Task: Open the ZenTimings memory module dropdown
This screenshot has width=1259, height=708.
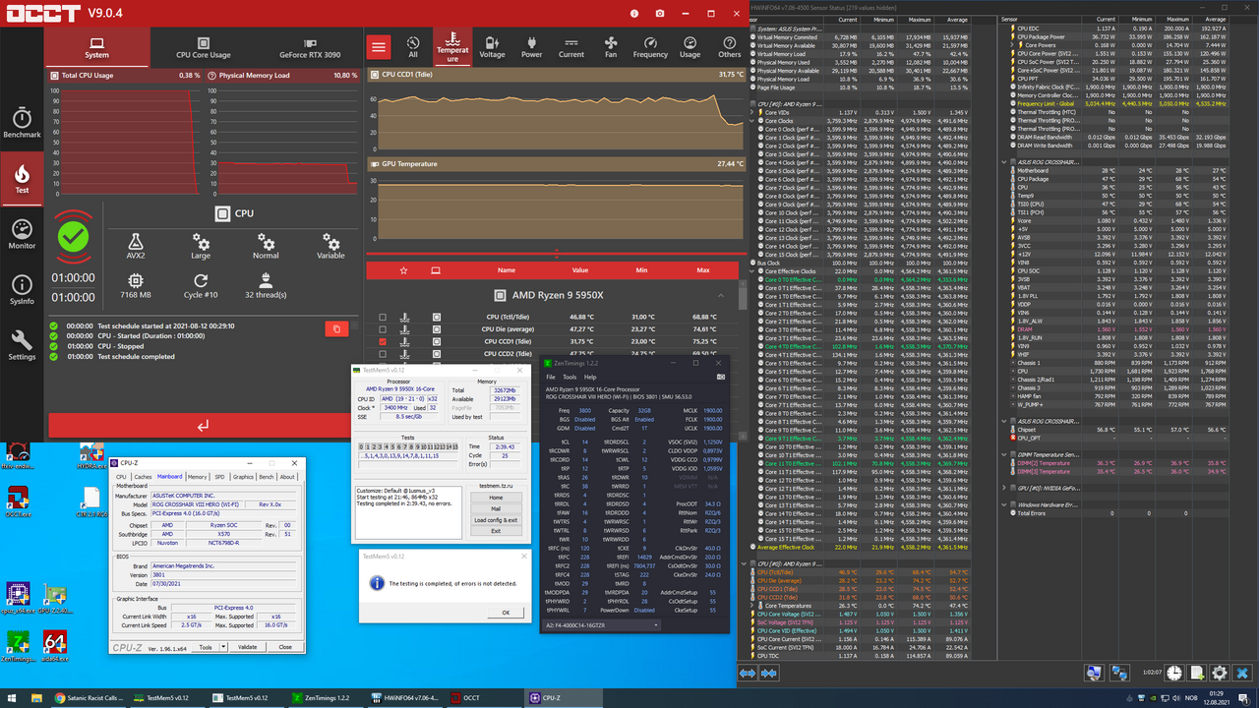Action: pyautogui.click(x=656, y=624)
